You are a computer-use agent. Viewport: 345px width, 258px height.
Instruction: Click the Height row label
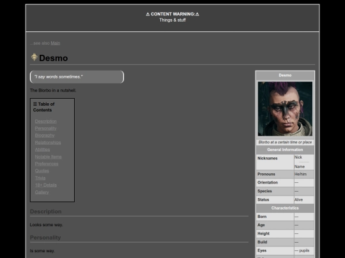point(263,234)
